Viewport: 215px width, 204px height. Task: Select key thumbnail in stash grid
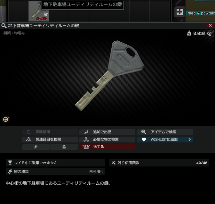click(39, 11)
